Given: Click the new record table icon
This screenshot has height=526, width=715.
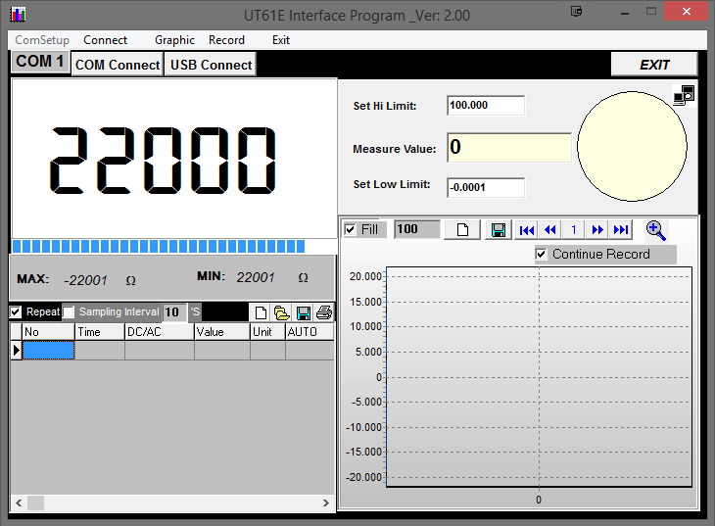Looking at the screenshot, I should click(261, 312).
